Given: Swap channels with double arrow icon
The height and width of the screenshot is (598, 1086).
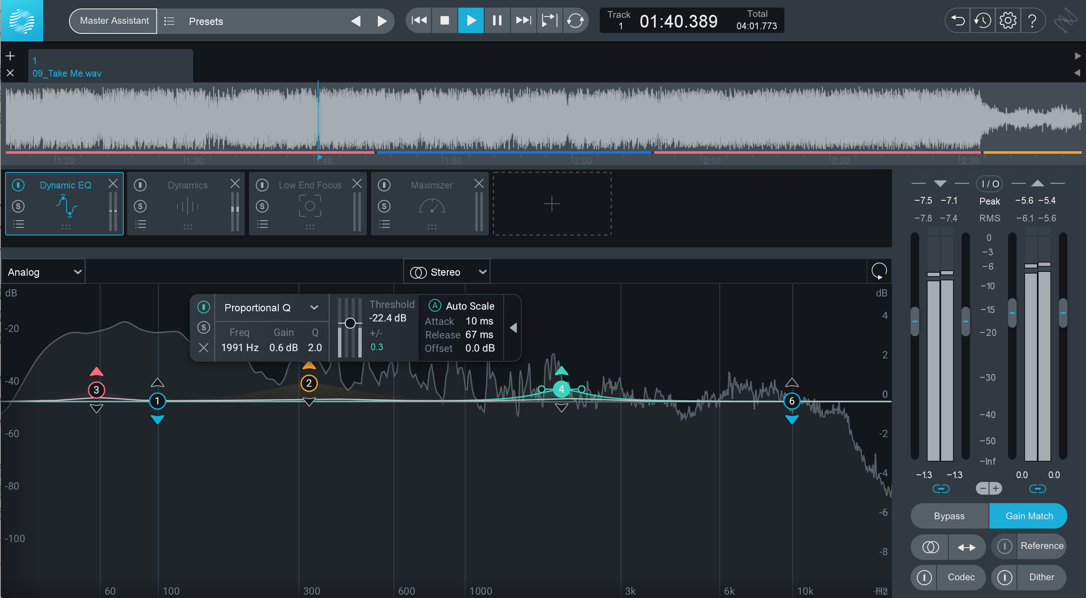Looking at the screenshot, I should (967, 548).
